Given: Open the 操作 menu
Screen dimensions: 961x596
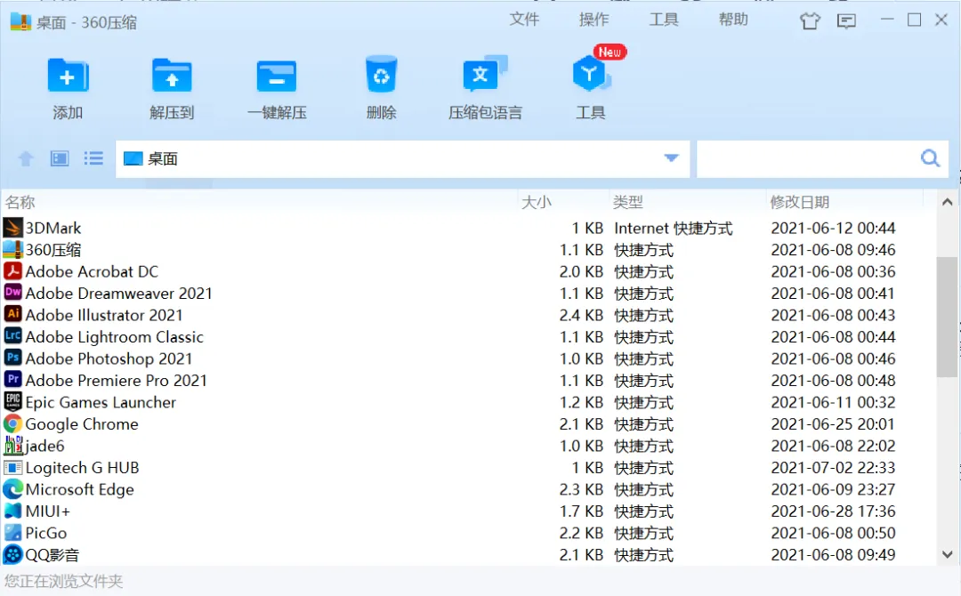Looking at the screenshot, I should [x=594, y=20].
